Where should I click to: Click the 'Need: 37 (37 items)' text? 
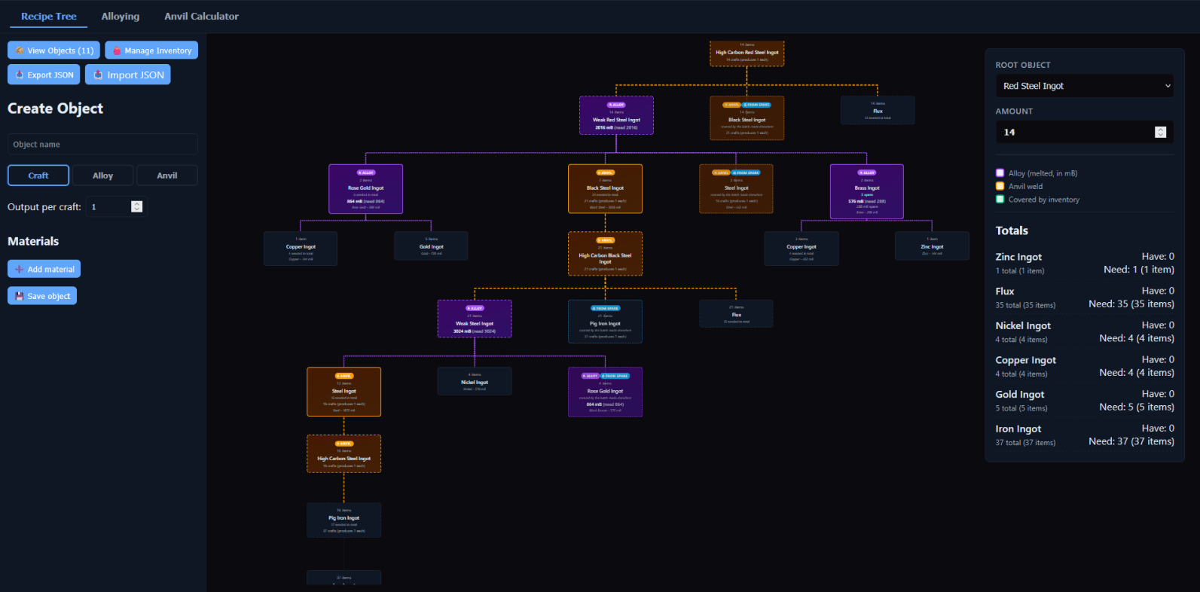pos(1131,441)
